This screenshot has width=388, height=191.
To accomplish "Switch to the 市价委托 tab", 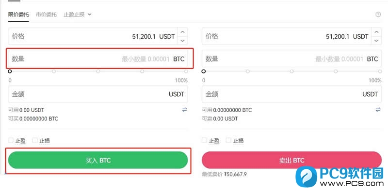I will tap(46, 15).
